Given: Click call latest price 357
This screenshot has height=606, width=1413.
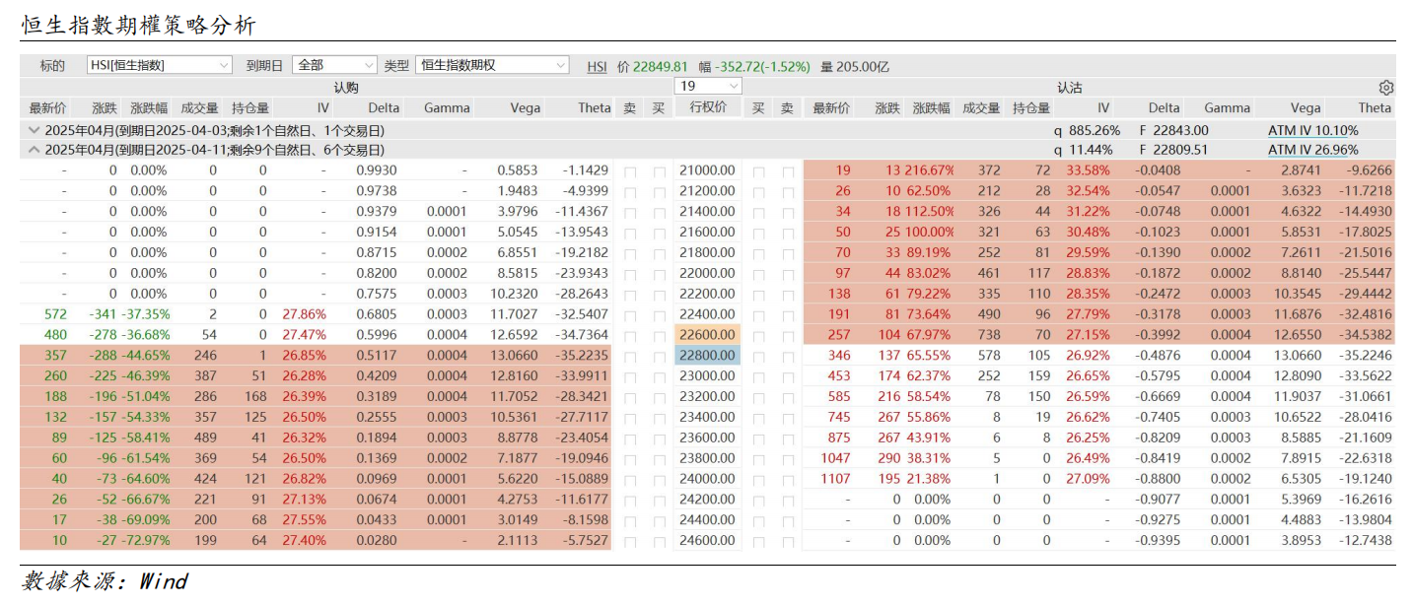Looking at the screenshot, I should [x=55, y=356].
